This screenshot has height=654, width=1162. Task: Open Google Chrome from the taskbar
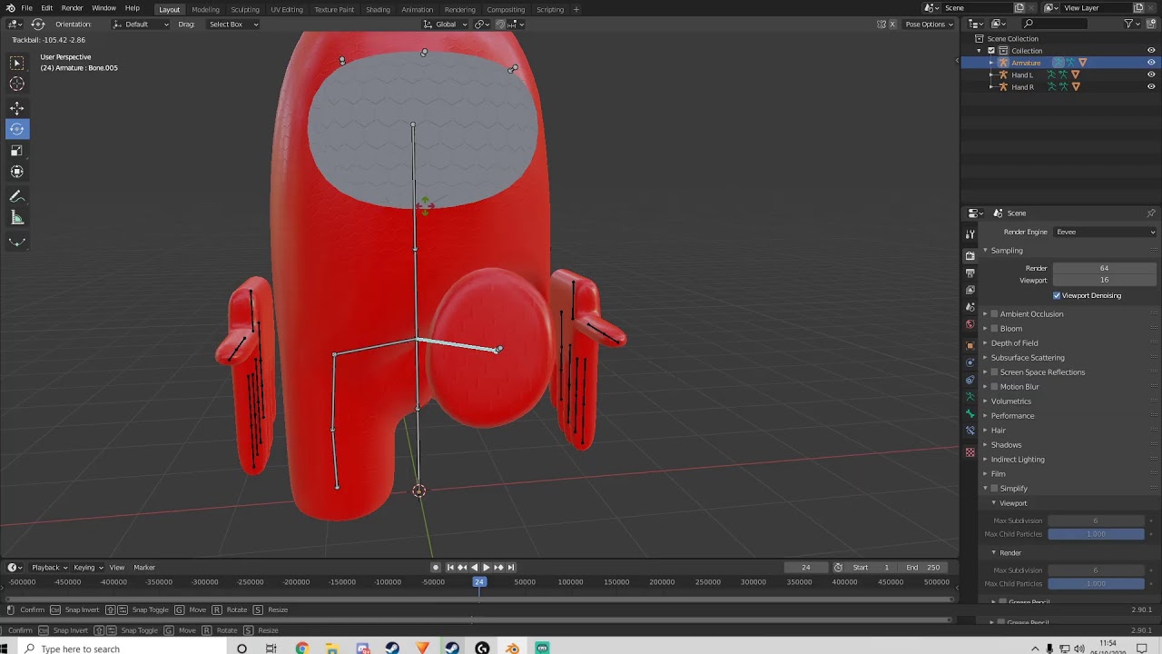pos(301,649)
